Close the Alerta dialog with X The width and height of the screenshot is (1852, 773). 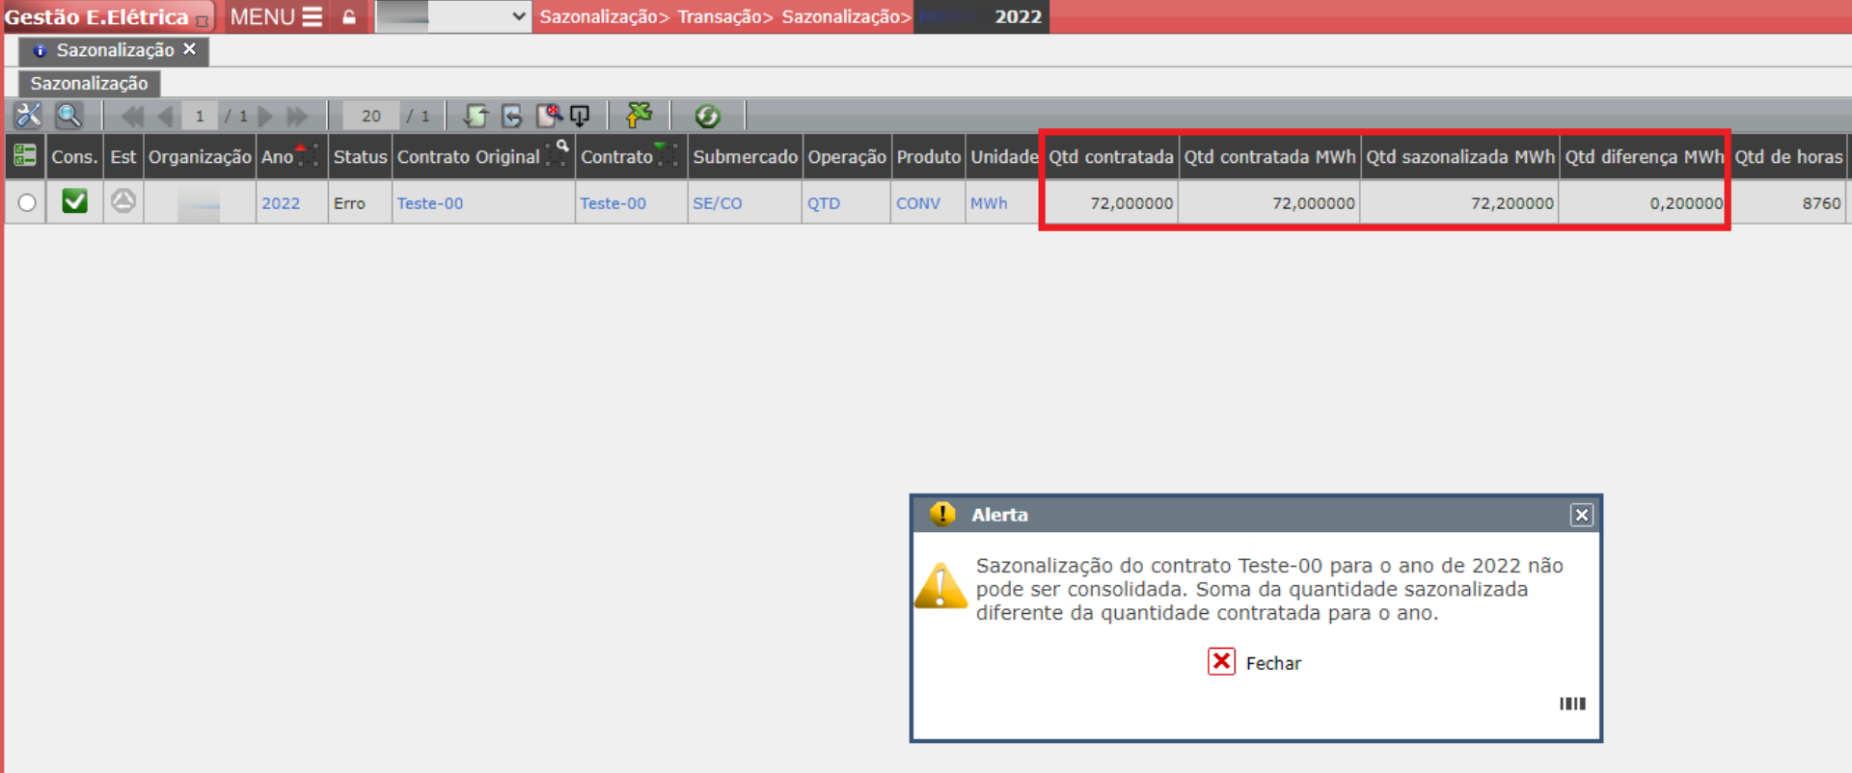(1581, 515)
